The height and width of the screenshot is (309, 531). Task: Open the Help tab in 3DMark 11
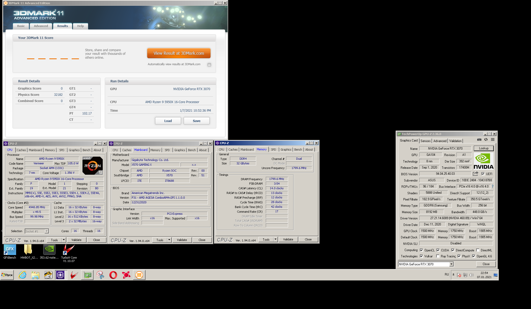pyautogui.click(x=81, y=26)
